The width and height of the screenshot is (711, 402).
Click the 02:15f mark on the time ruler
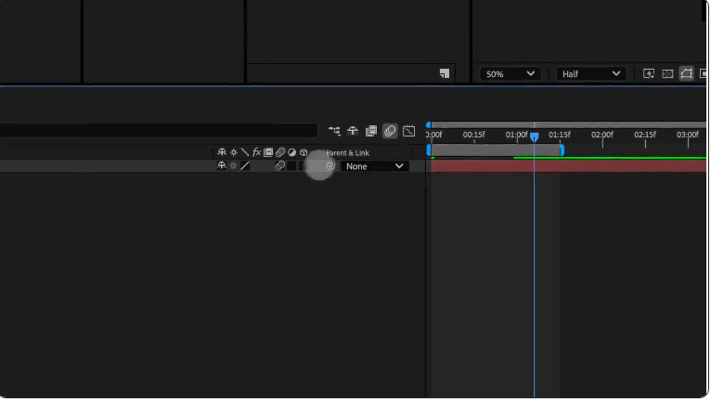pyautogui.click(x=645, y=135)
